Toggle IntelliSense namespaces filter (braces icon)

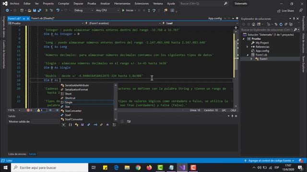pyautogui.click(x=70, y=125)
